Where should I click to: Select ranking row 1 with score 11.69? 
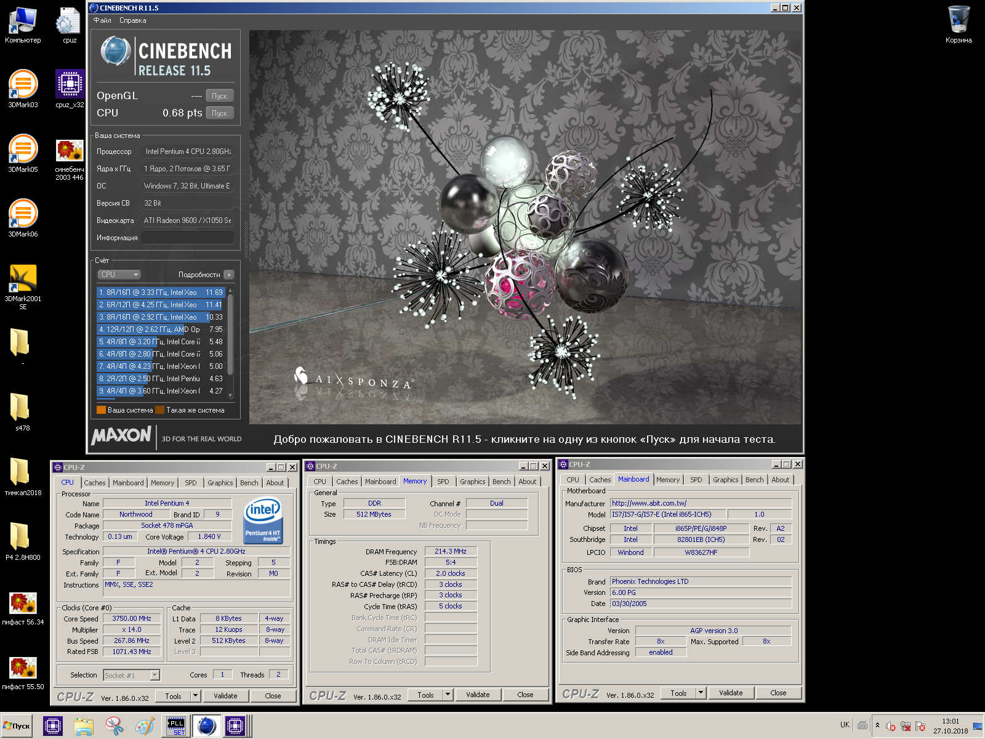[161, 293]
